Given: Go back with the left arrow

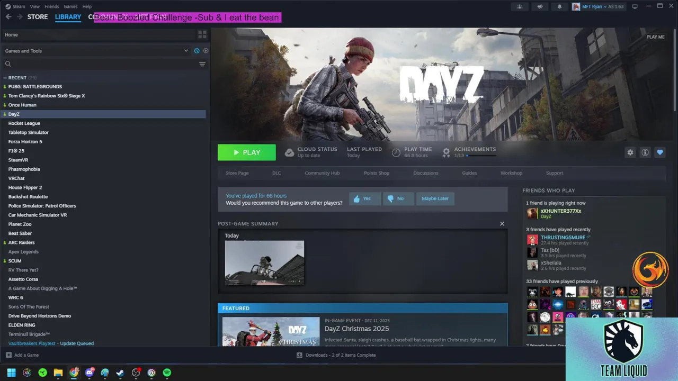Looking at the screenshot, I should point(8,17).
